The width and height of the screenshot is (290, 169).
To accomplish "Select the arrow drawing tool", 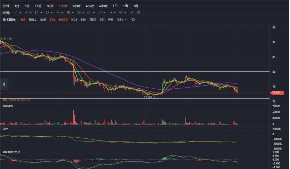I will coord(100,13).
